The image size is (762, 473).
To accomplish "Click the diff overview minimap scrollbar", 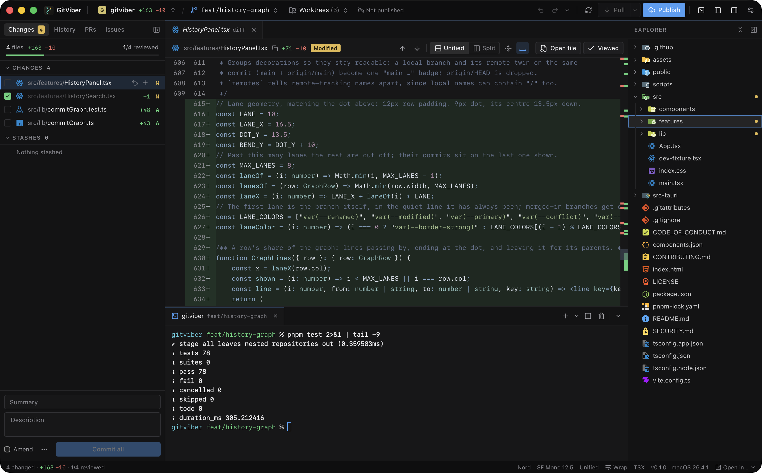I will (624, 181).
